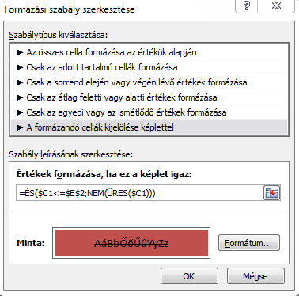Cancel with the Mégse button
Viewport: 299px width, 296px height.
click(255, 276)
